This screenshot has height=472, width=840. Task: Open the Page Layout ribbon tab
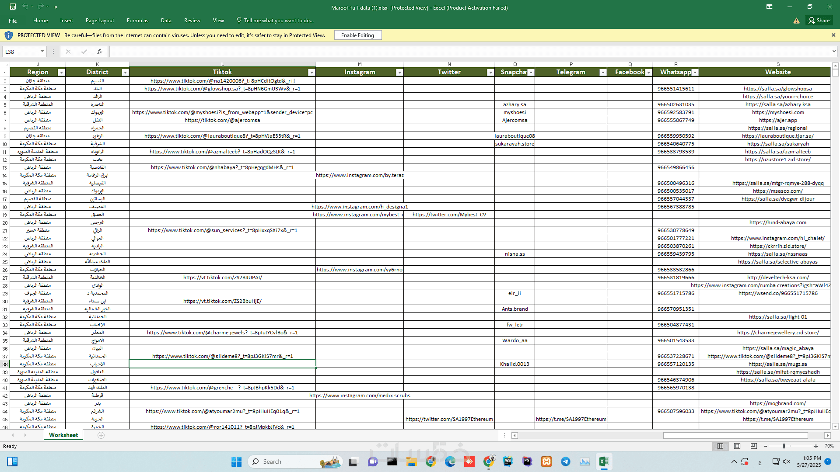pos(100,21)
